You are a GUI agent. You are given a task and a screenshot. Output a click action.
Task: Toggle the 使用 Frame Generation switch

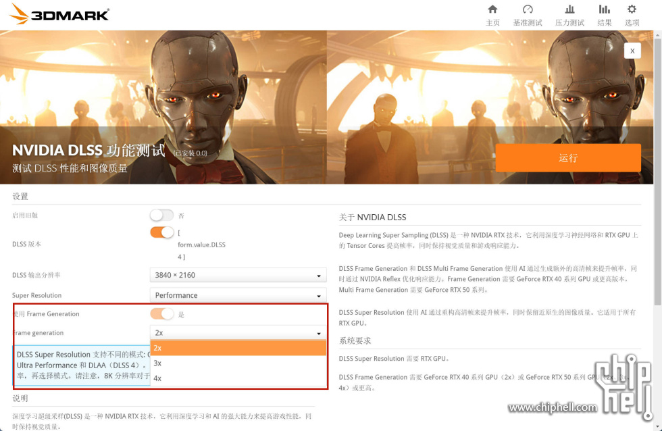pyautogui.click(x=161, y=314)
